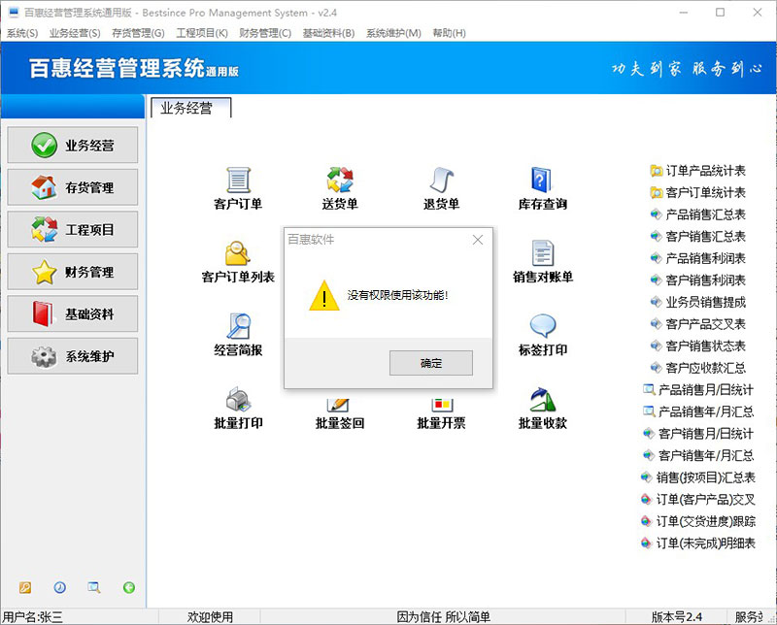Image resolution: width=777 pixels, height=625 pixels.
Task: Open the 客户销售年/月汇总 report
Action: click(x=697, y=455)
